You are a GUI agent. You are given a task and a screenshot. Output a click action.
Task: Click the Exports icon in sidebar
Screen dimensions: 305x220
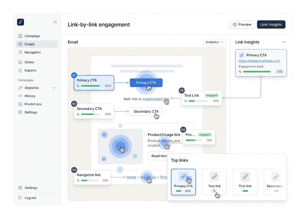tap(20, 70)
